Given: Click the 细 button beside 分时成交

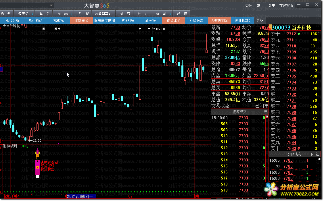Looking at the screenshot, I should (317, 154).
